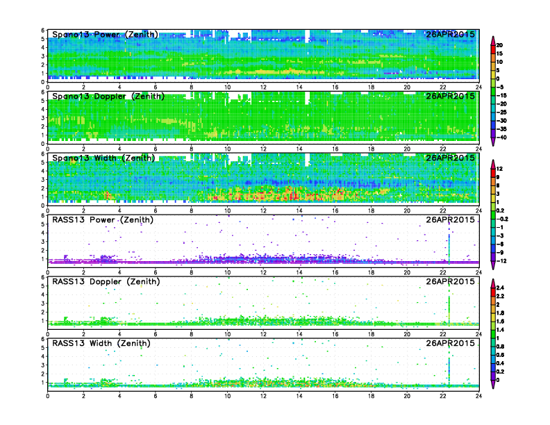Click the '15' label on the power color bar
This screenshot has width=550, height=425.
499,53
